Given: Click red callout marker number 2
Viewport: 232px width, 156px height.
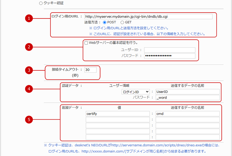Looking at the screenshot, I should pyautogui.click(x=29, y=47).
